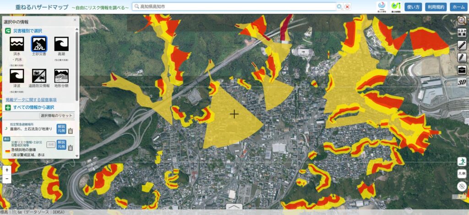469x215 pixels.
Task: Open the 掲載データに関する留意事項 link
Action: pyautogui.click(x=31, y=99)
